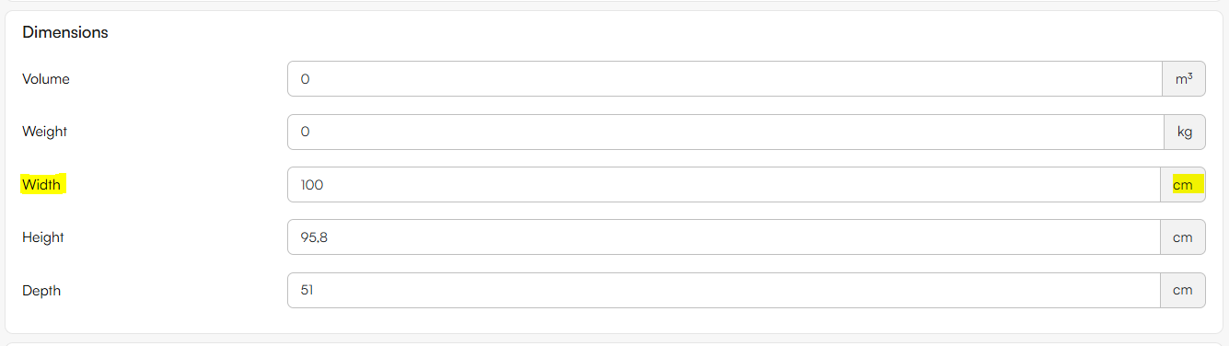1229x346 pixels.
Task: Click the Volume label
Action: click(x=46, y=79)
